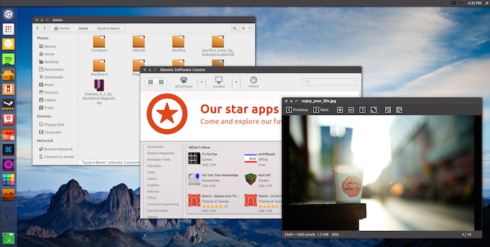Expand the Installed dropdown arrow
490x247 pixels.
[236, 82]
